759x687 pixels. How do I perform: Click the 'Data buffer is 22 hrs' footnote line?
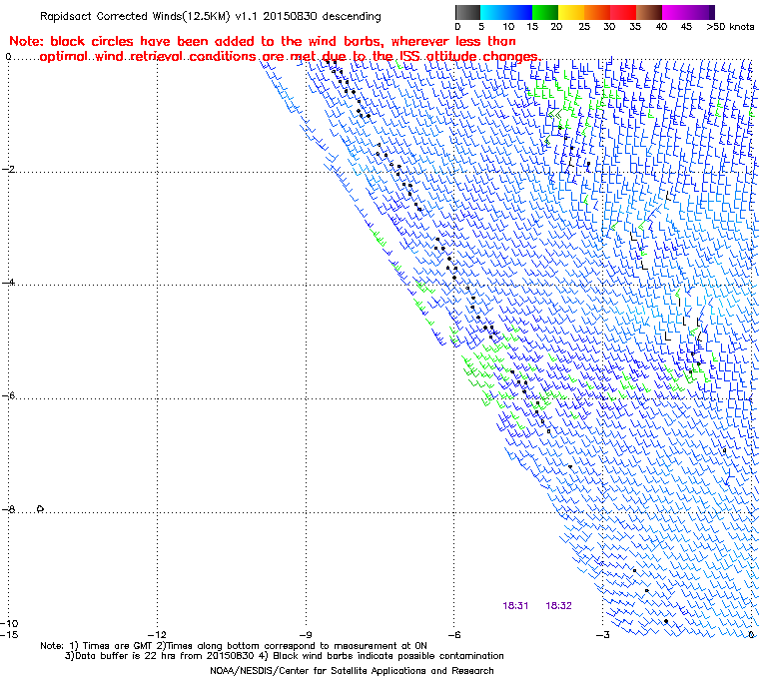click(285, 656)
